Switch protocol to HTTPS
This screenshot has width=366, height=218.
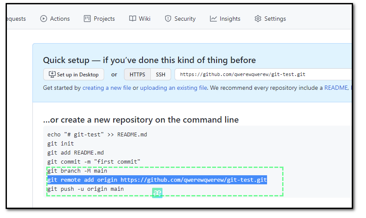137,74
